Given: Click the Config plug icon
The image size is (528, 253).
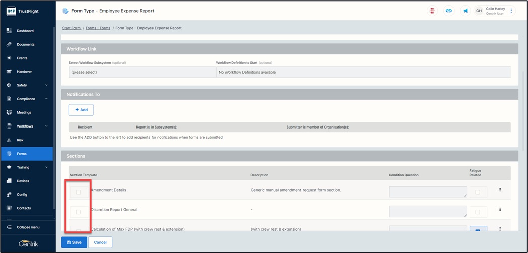Looking at the screenshot, I should (9, 195).
